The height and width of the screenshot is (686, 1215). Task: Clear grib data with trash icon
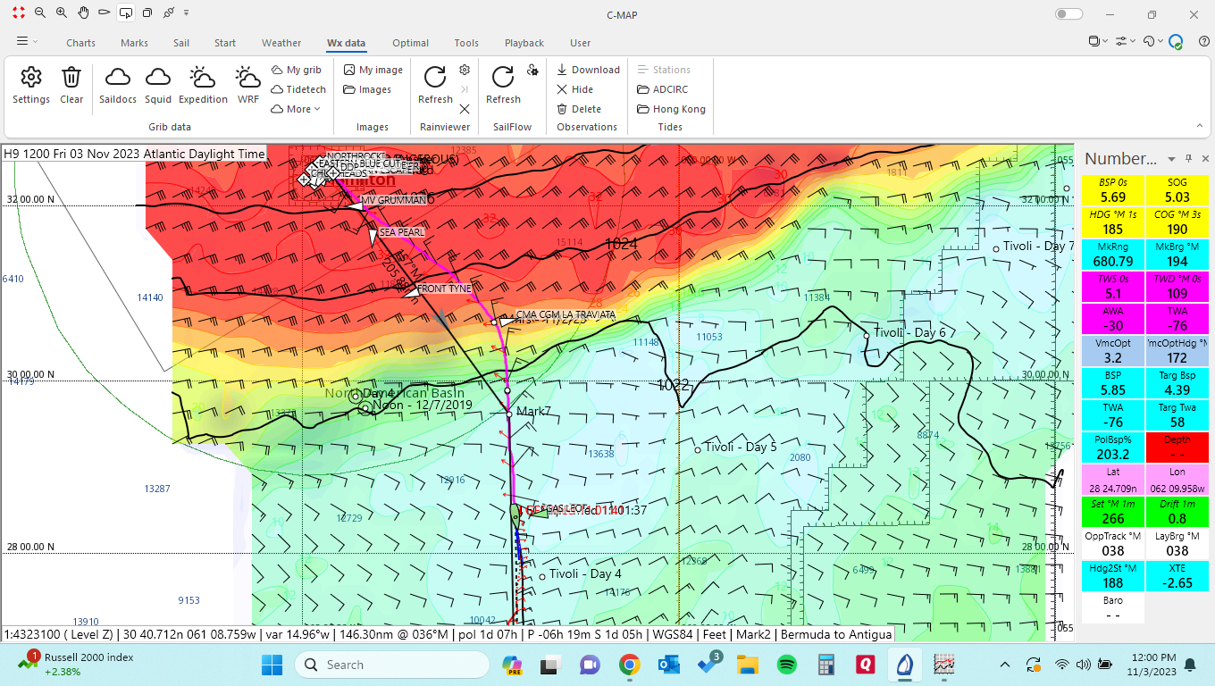coord(71,79)
